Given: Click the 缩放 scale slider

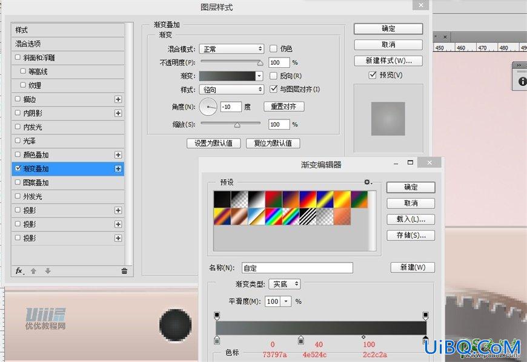Looking at the screenshot, I should tap(231, 124).
